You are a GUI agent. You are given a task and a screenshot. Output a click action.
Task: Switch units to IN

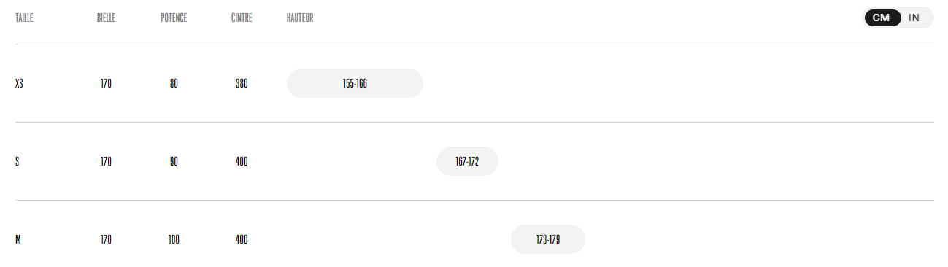pos(914,18)
